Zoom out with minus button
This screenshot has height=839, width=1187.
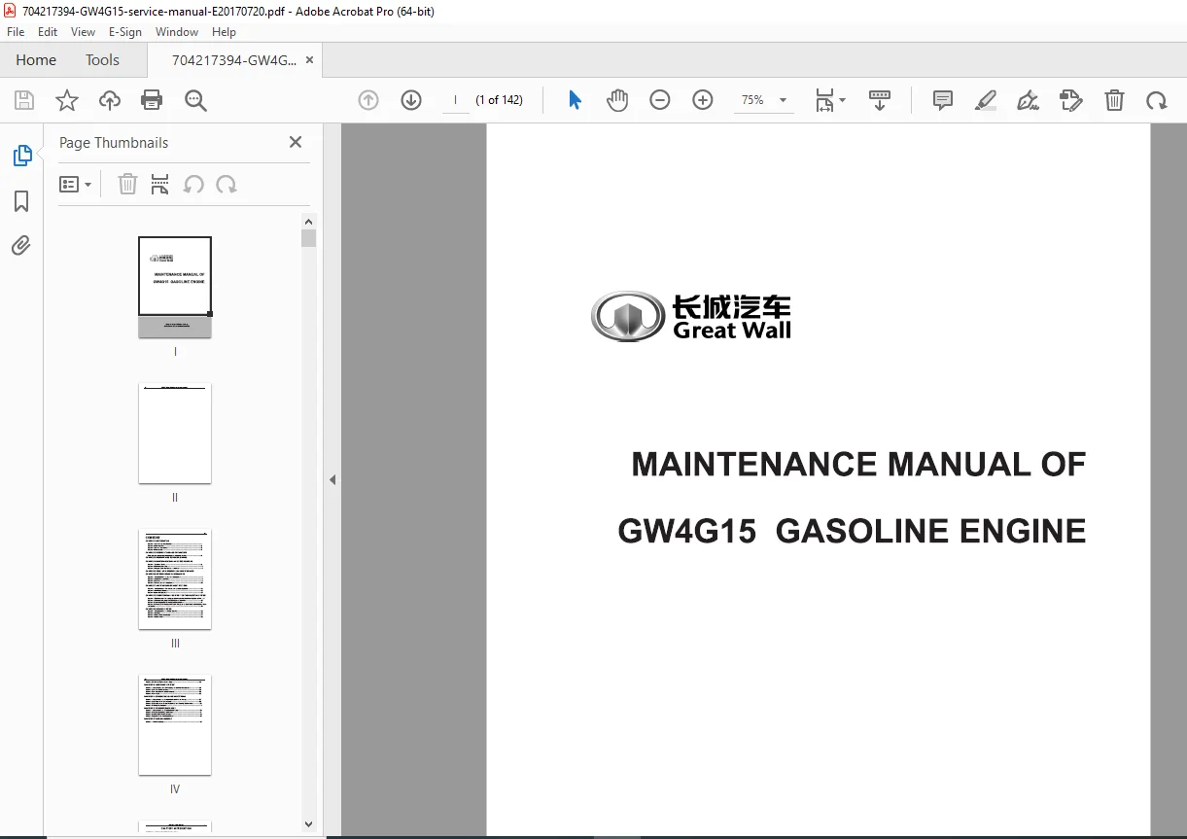pos(660,100)
